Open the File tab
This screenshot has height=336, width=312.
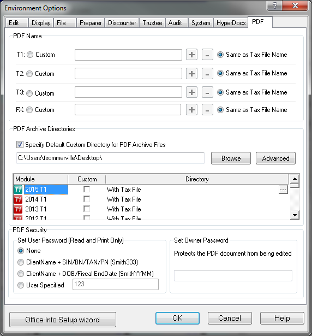tap(65, 23)
